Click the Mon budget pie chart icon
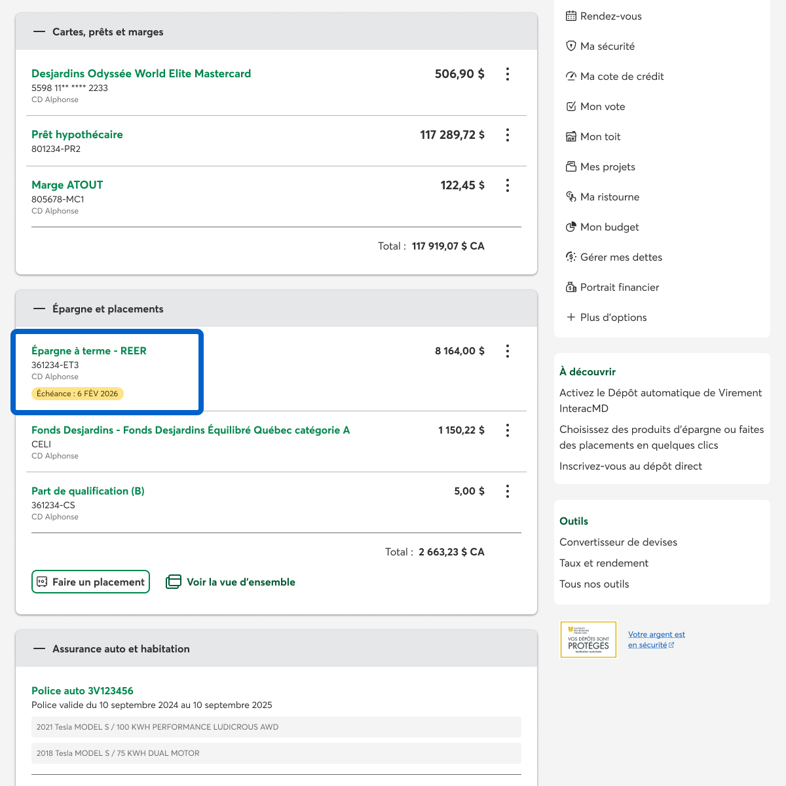786x786 pixels. [x=571, y=227]
